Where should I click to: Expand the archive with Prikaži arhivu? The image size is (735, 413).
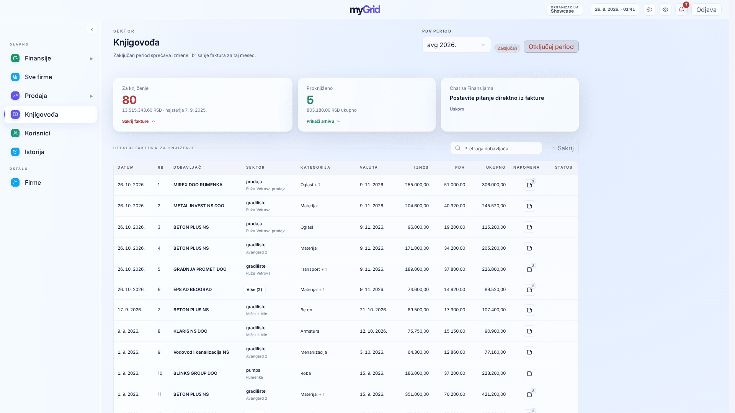pos(323,121)
